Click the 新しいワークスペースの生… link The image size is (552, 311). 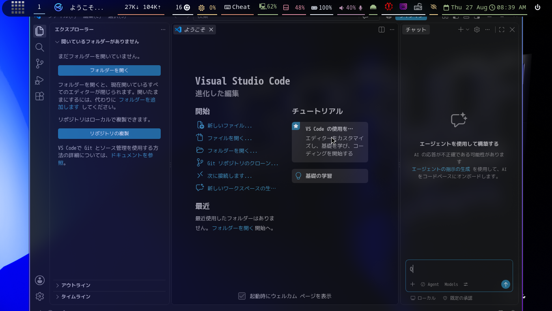tap(241, 188)
